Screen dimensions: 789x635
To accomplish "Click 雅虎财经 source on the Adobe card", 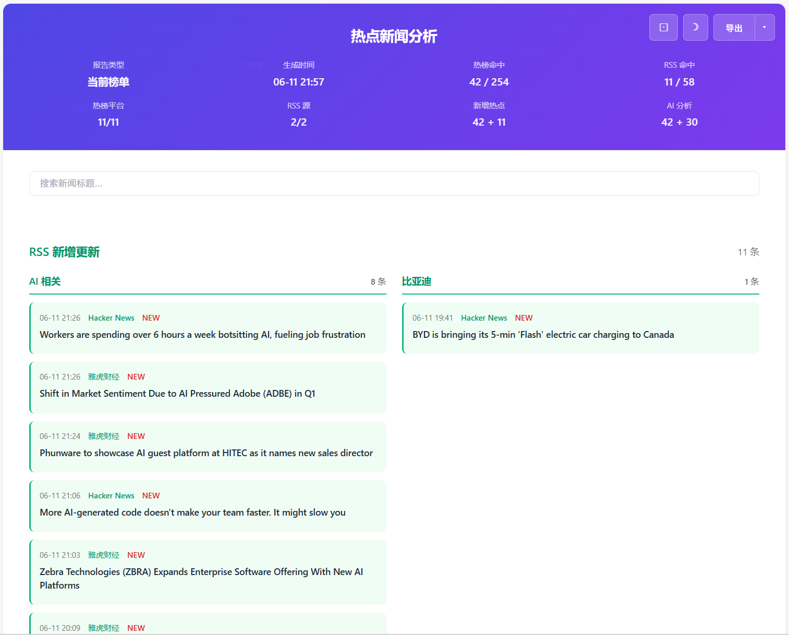I will 104,377.
